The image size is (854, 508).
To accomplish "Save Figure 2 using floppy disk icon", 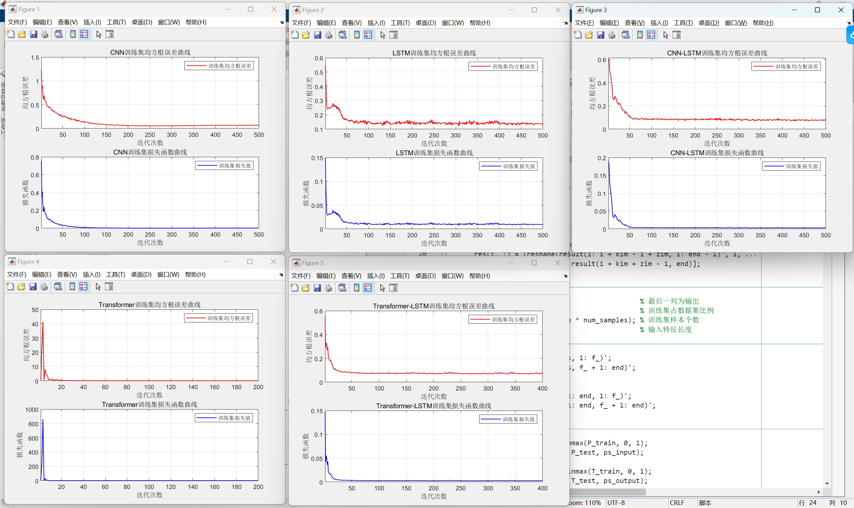I will [x=317, y=35].
